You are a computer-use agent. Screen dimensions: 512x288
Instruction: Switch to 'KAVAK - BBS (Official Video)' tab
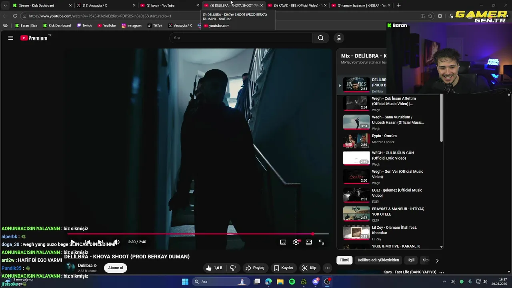coord(297,6)
